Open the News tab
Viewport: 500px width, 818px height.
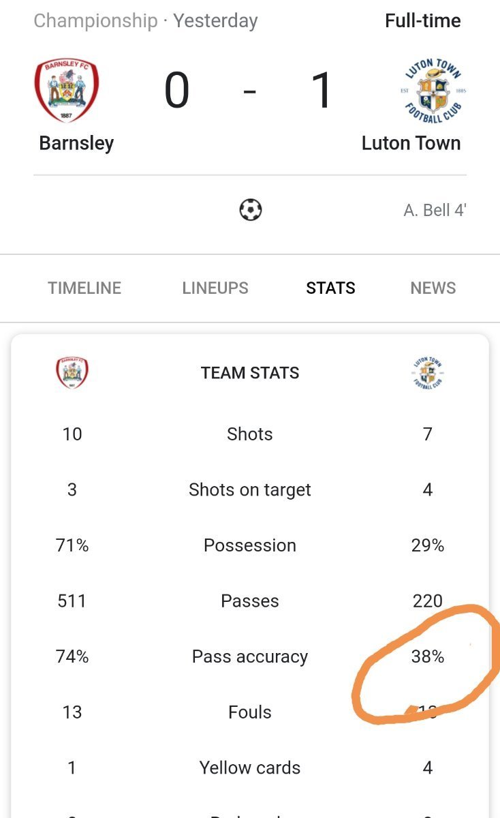tap(433, 288)
